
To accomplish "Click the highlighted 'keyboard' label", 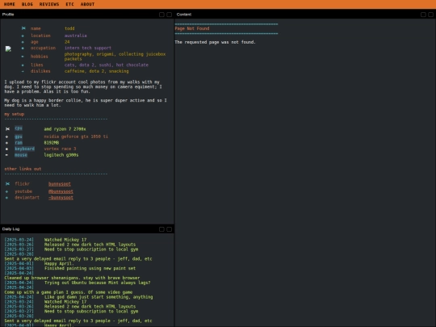I will [x=25, y=149].
